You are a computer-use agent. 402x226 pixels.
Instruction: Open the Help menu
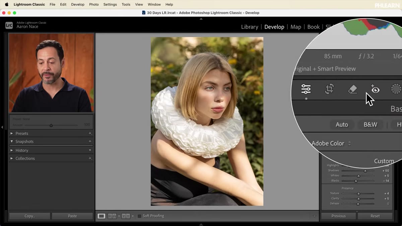[x=169, y=4]
